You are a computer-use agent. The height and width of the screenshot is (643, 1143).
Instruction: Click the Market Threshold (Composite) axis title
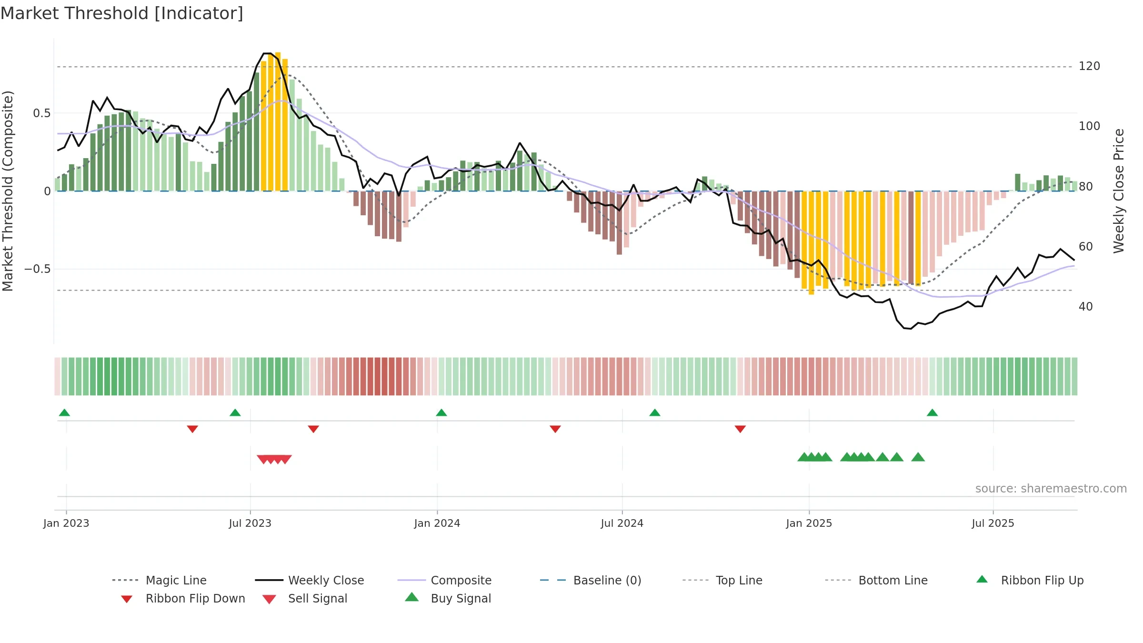8,191
